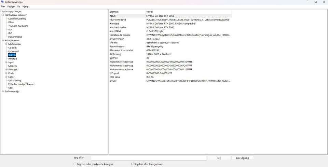Collapse the Komponenter tree node

click(3, 41)
